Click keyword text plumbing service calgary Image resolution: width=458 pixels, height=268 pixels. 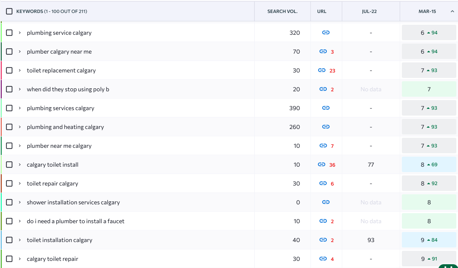tap(59, 33)
